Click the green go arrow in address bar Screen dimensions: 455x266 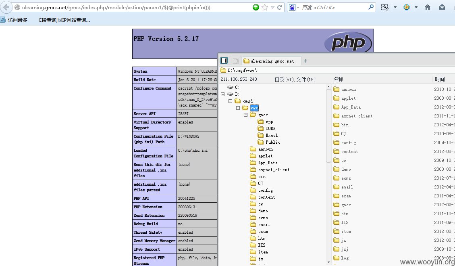[256, 7]
